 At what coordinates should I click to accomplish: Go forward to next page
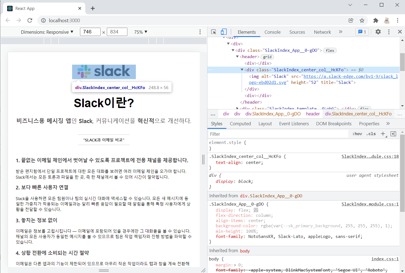pos(19,20)
